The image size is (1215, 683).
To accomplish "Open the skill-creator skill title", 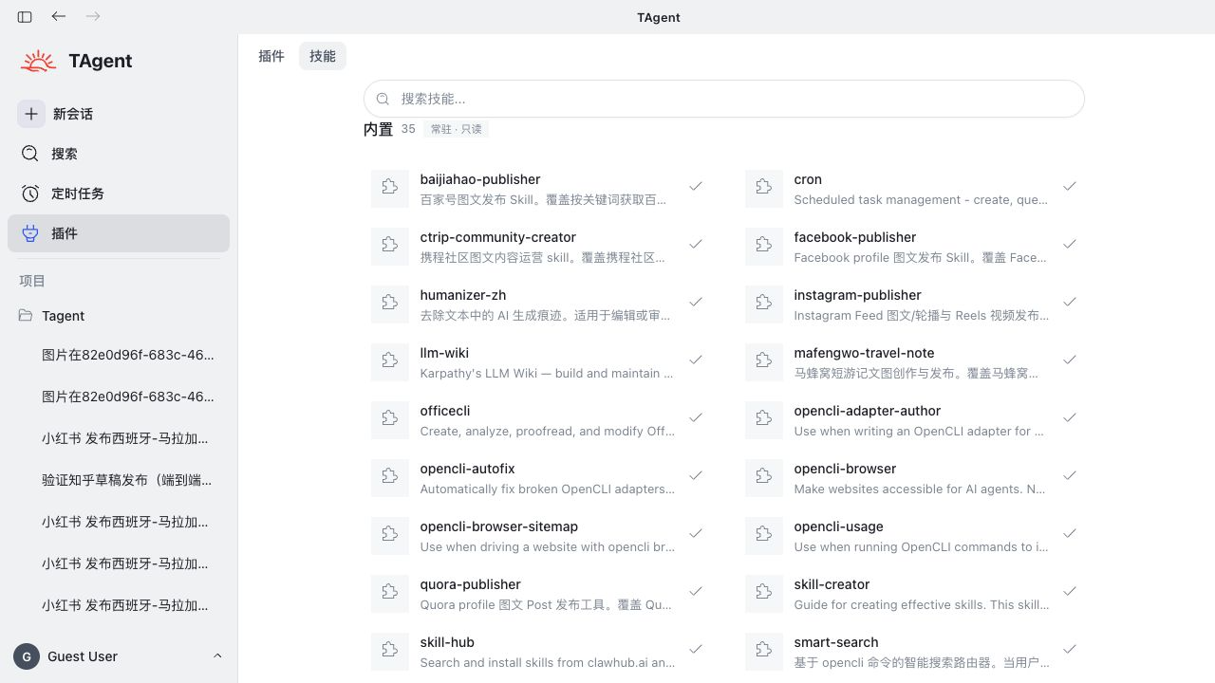I will 832,584.
